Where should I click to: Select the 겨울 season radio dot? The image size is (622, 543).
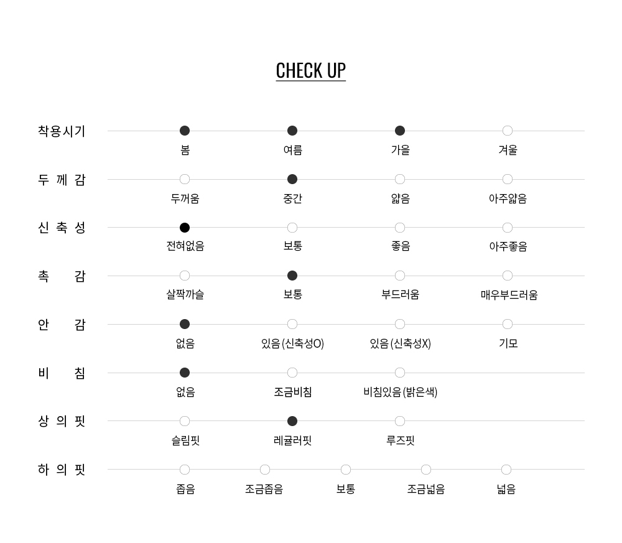508,131
